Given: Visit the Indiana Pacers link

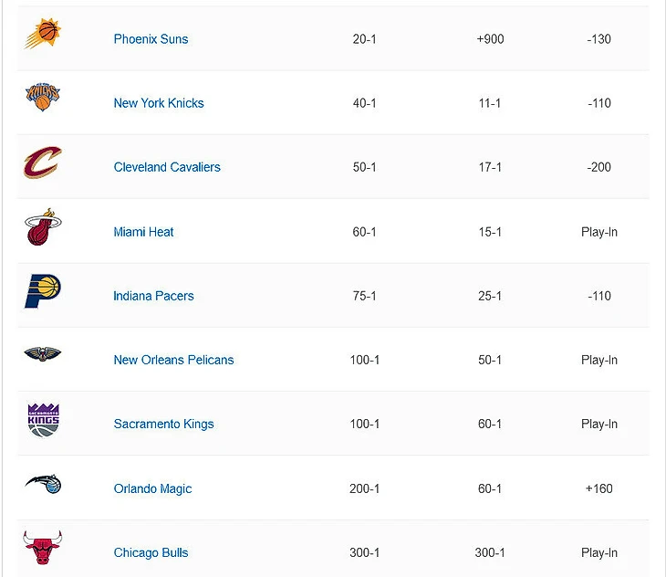Looking at the screenshot, I should point(153,296).
